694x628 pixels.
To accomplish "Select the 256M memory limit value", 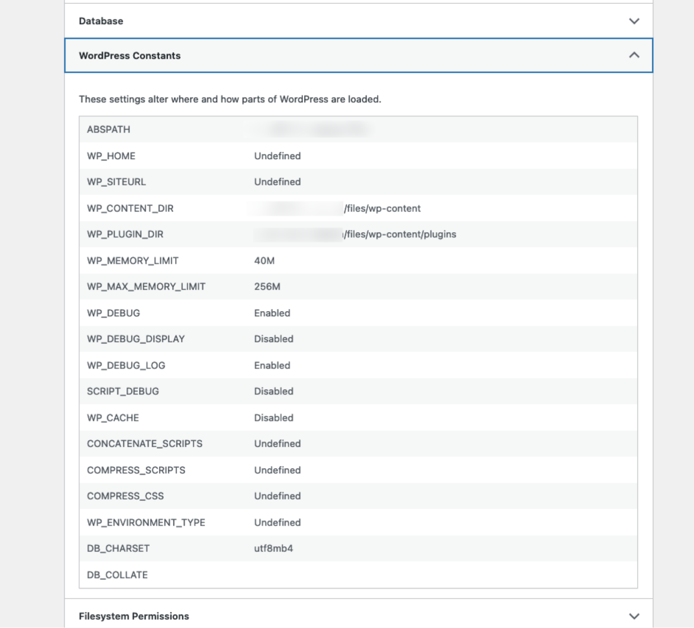I will (x=267, y=286).
